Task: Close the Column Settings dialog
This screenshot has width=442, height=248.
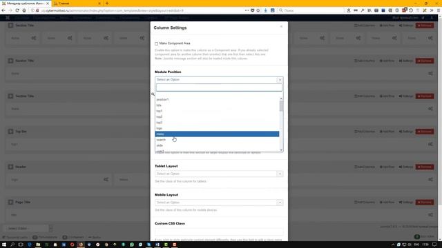Action: coord(281,26)
